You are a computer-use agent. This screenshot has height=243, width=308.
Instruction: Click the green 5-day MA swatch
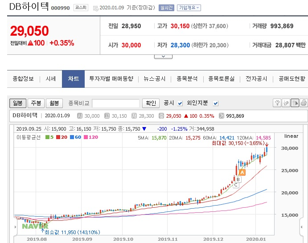(x=47, y=137)
